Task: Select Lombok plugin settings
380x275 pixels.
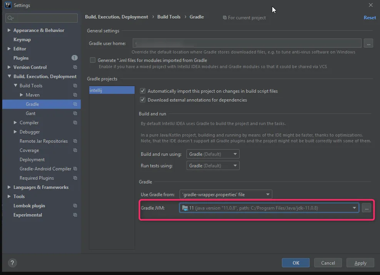Action: (x=29, y=206)
